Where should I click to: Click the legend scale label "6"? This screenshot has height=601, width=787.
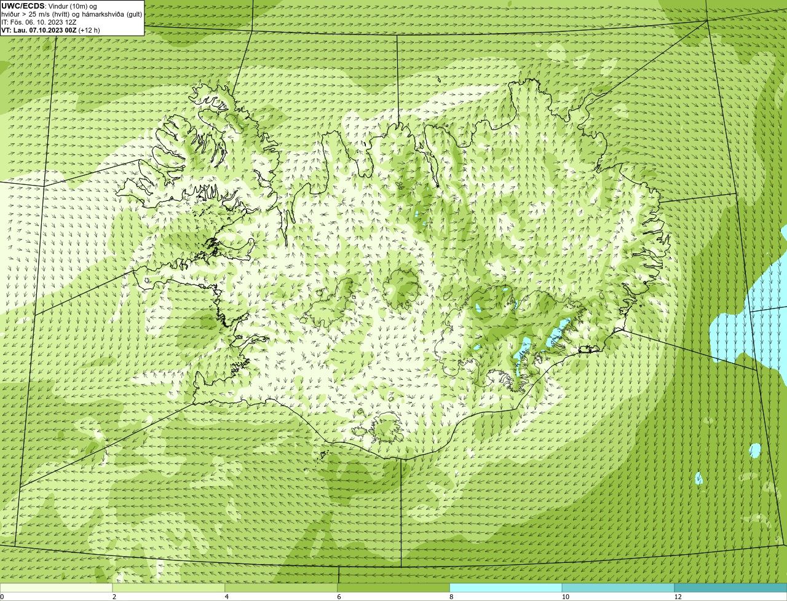pos(339,597)
